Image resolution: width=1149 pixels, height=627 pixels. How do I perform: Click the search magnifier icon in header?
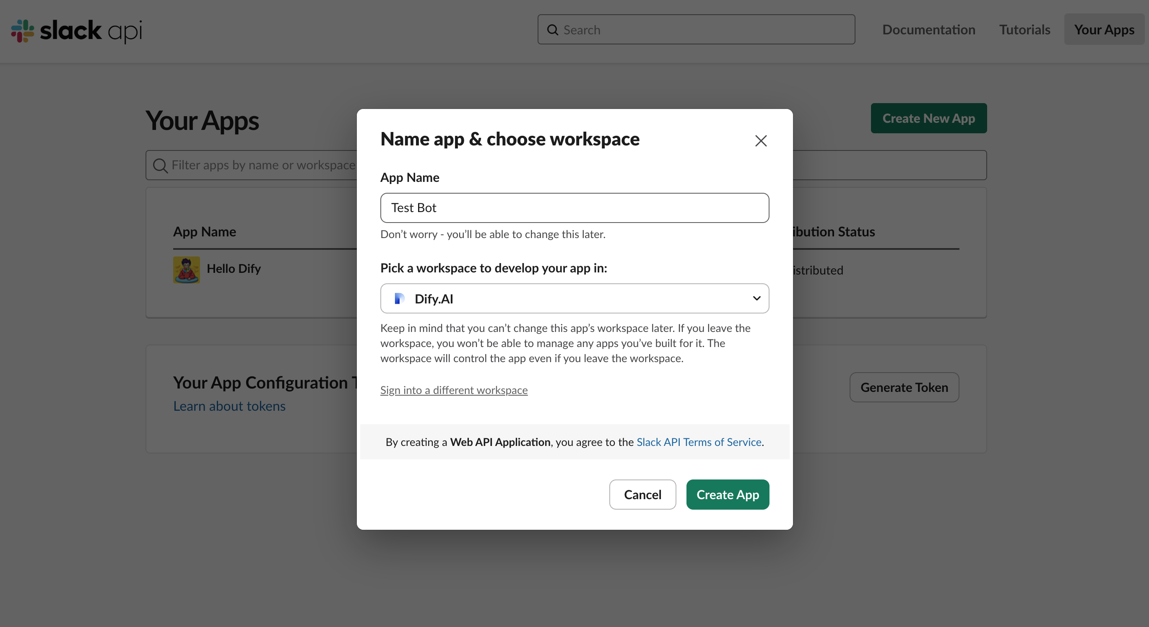coord(552,30)
